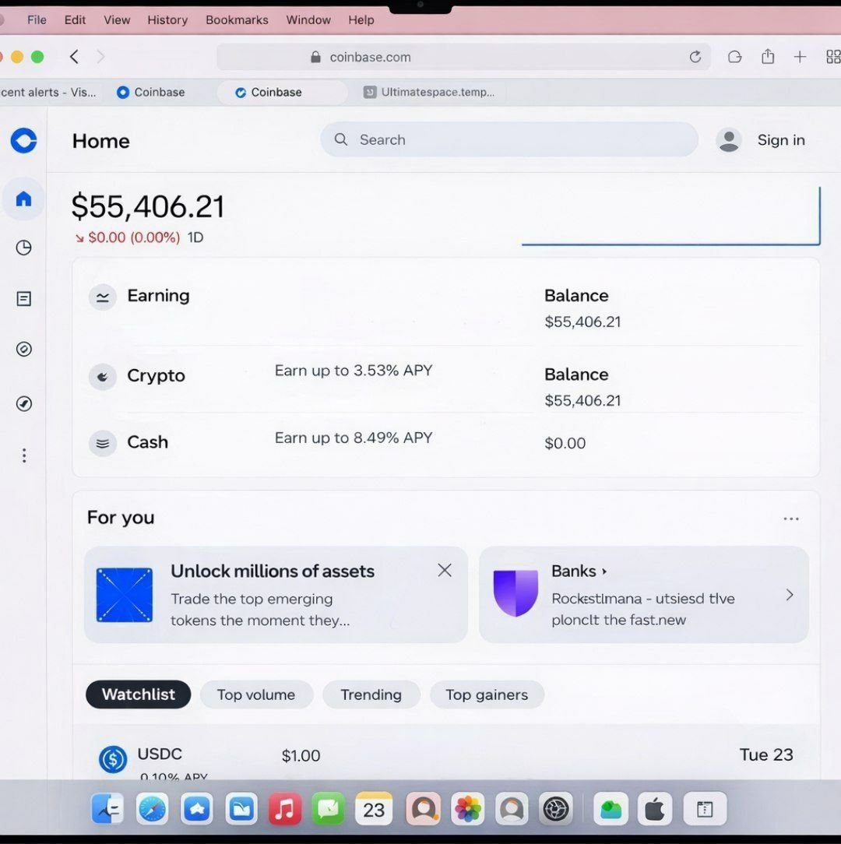Show tab overview grid icon
This screenshot has height=844, width=841.
[x=833, y=57]
